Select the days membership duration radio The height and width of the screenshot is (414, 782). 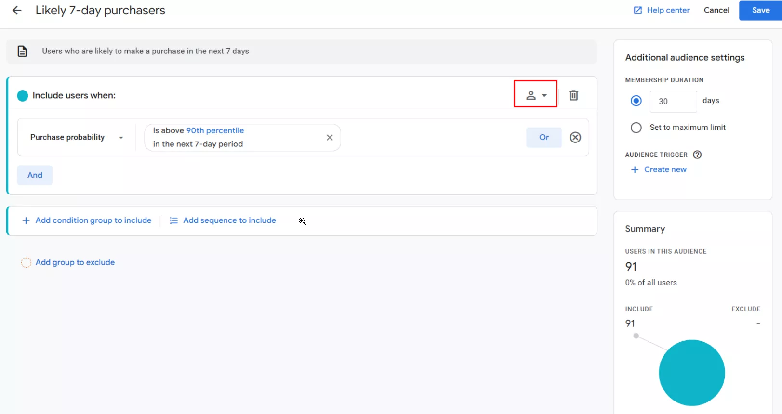(x=636, y=101)
